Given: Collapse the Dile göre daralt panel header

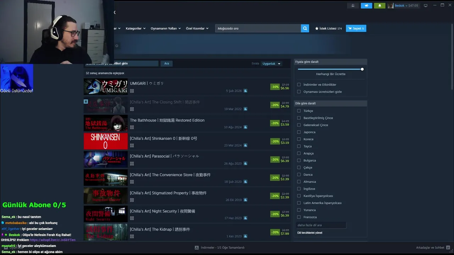Looking at the screenshot, I should [x=331, y=103].
